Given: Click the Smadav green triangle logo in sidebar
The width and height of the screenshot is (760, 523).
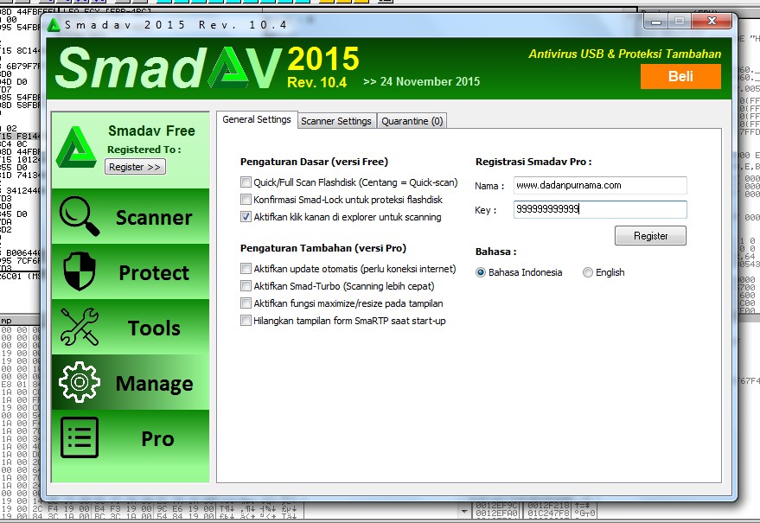Looking at the screenshot, I should point(76,147).
